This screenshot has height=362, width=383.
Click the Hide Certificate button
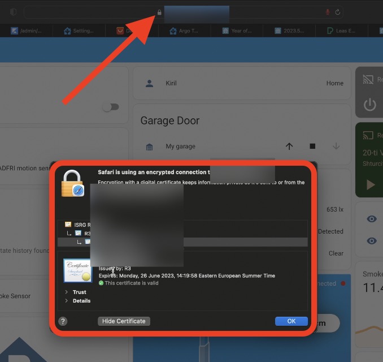(x=124, y=321)
